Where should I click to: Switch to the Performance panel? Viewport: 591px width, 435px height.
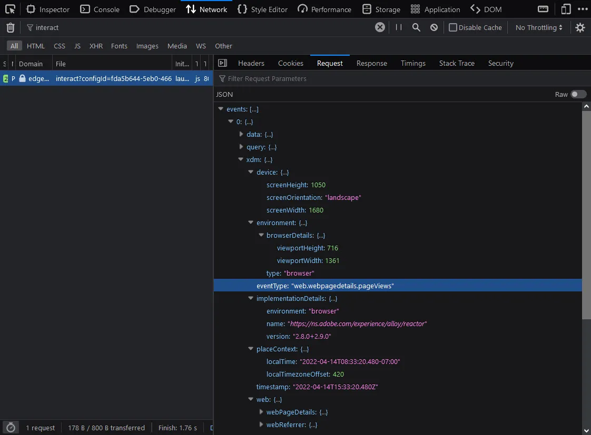pyautogui.click(x=324, y=9)
